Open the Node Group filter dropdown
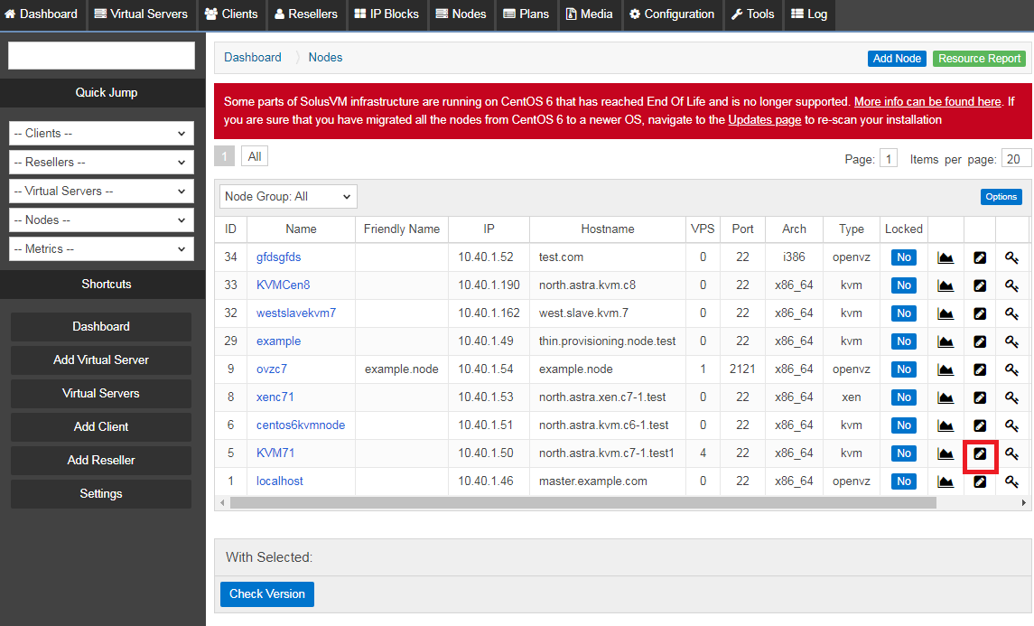This screenshot has width=1034, height=626. [287, 196]
